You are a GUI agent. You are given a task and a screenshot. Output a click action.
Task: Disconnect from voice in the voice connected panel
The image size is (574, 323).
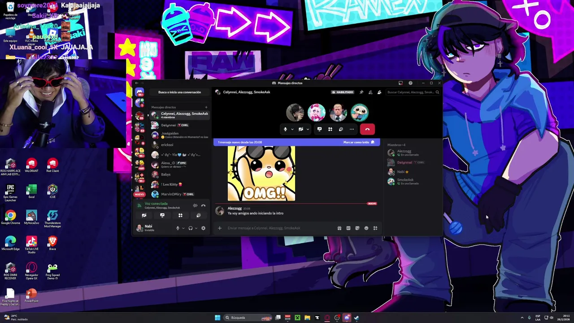click(203, 205)
